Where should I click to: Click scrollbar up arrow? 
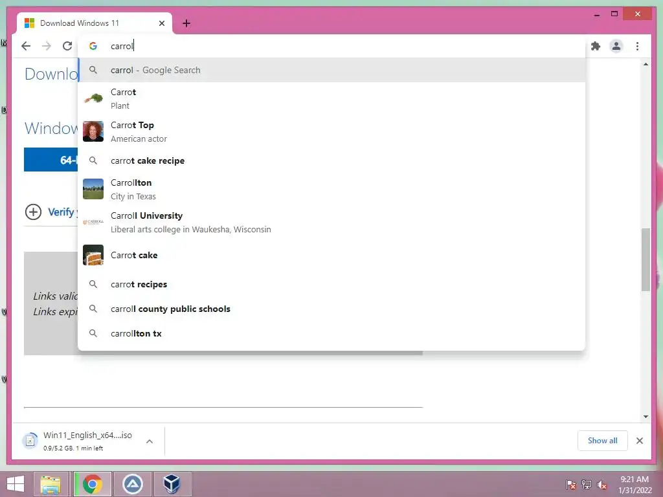(646, 64)
